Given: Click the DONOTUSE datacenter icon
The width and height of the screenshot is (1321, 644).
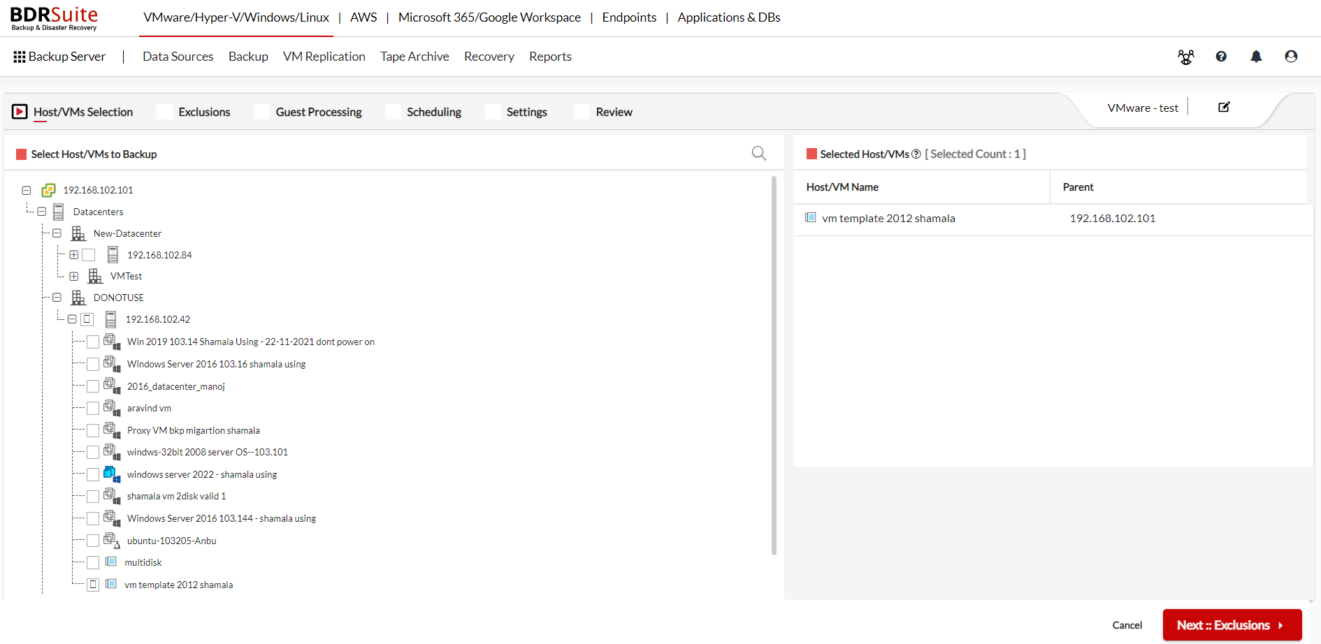Looking at the screenshot, I should pyautogui.click(x=78, y=298).
